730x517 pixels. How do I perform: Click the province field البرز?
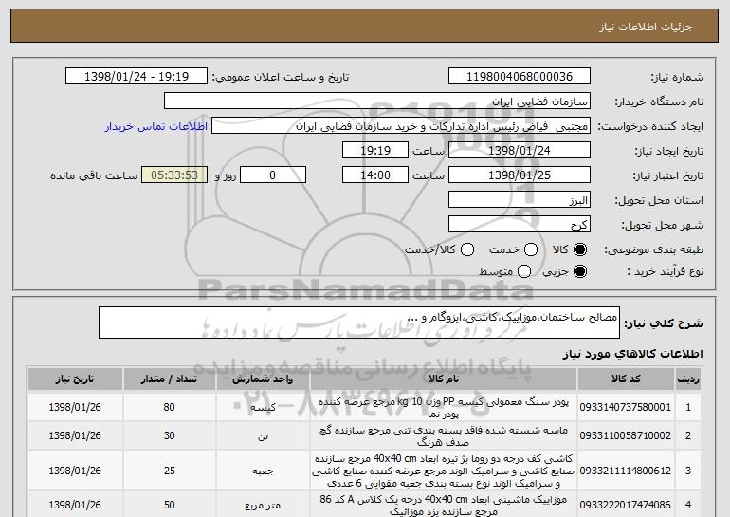point(520,200)
